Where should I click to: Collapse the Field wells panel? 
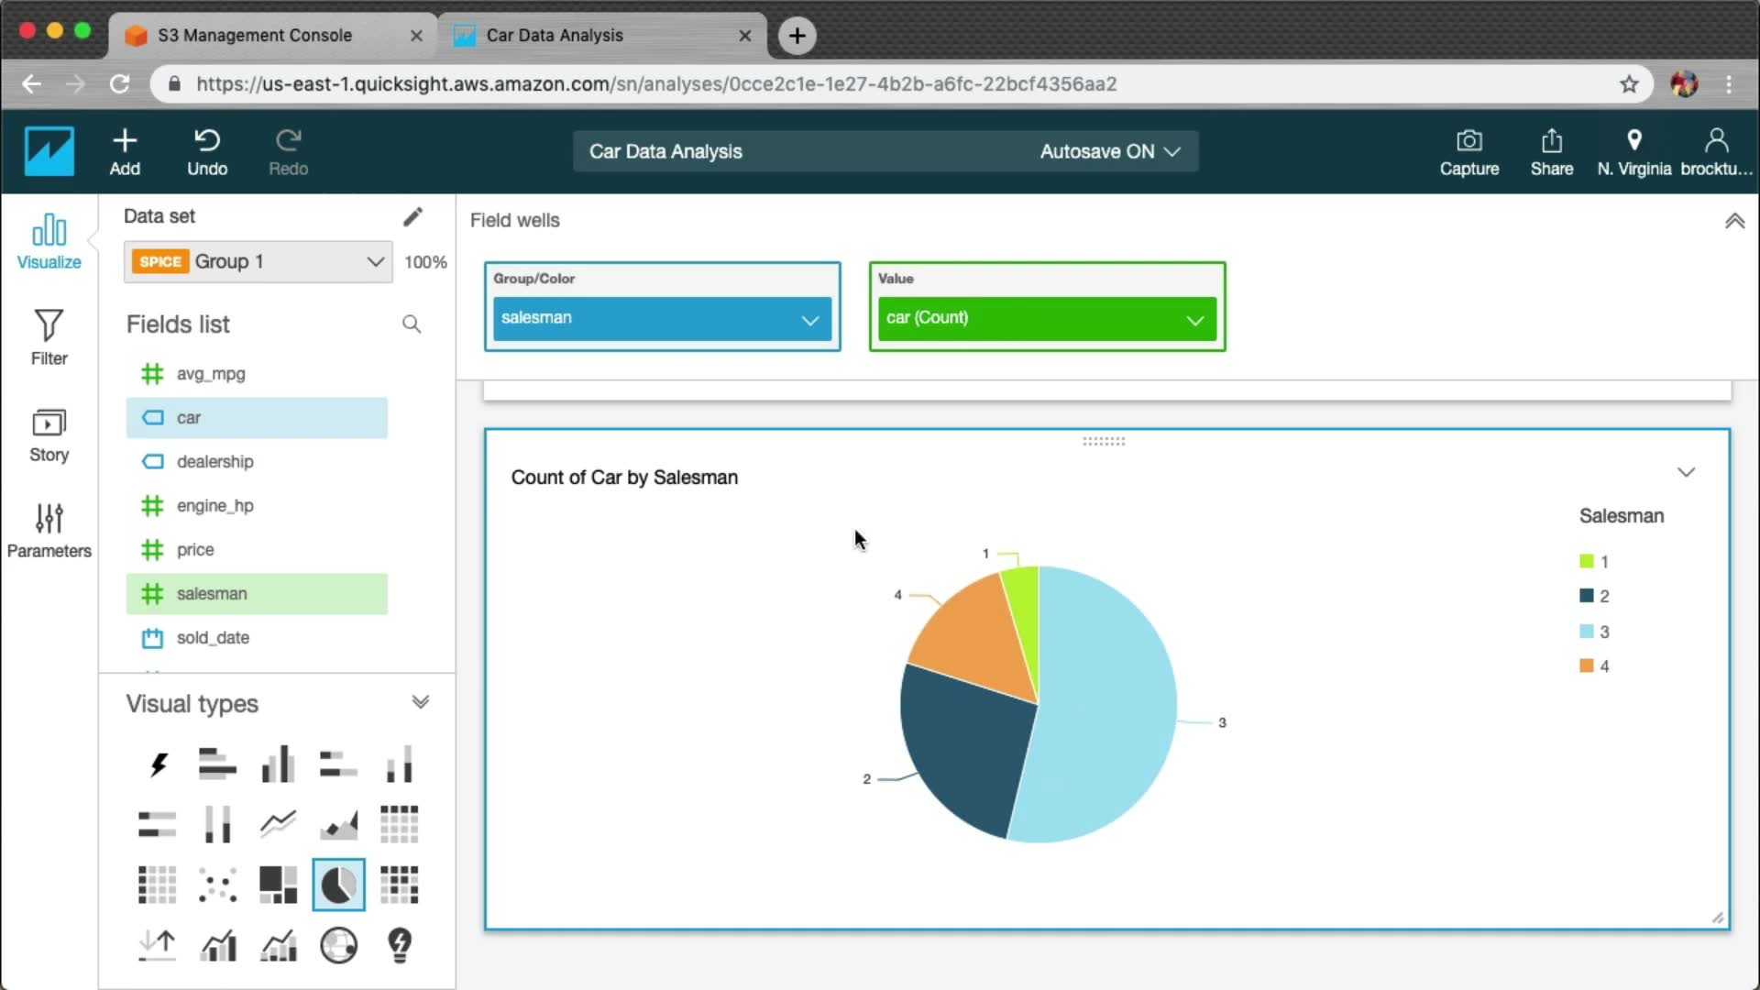pyautogui.click(x=1734, y=221)
